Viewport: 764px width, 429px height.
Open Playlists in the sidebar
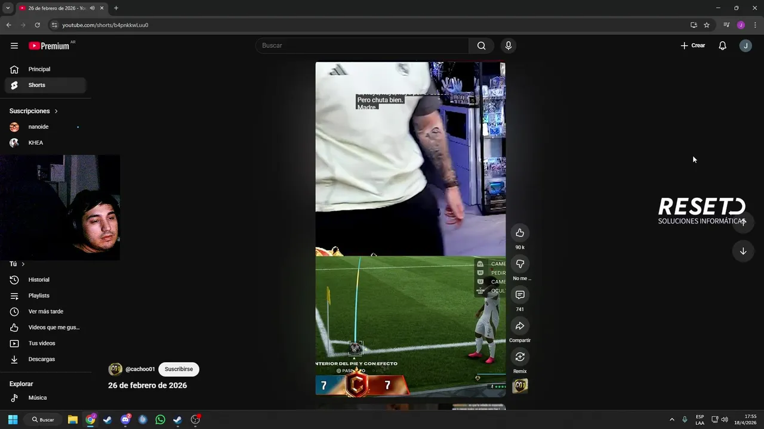coord(45,296)
